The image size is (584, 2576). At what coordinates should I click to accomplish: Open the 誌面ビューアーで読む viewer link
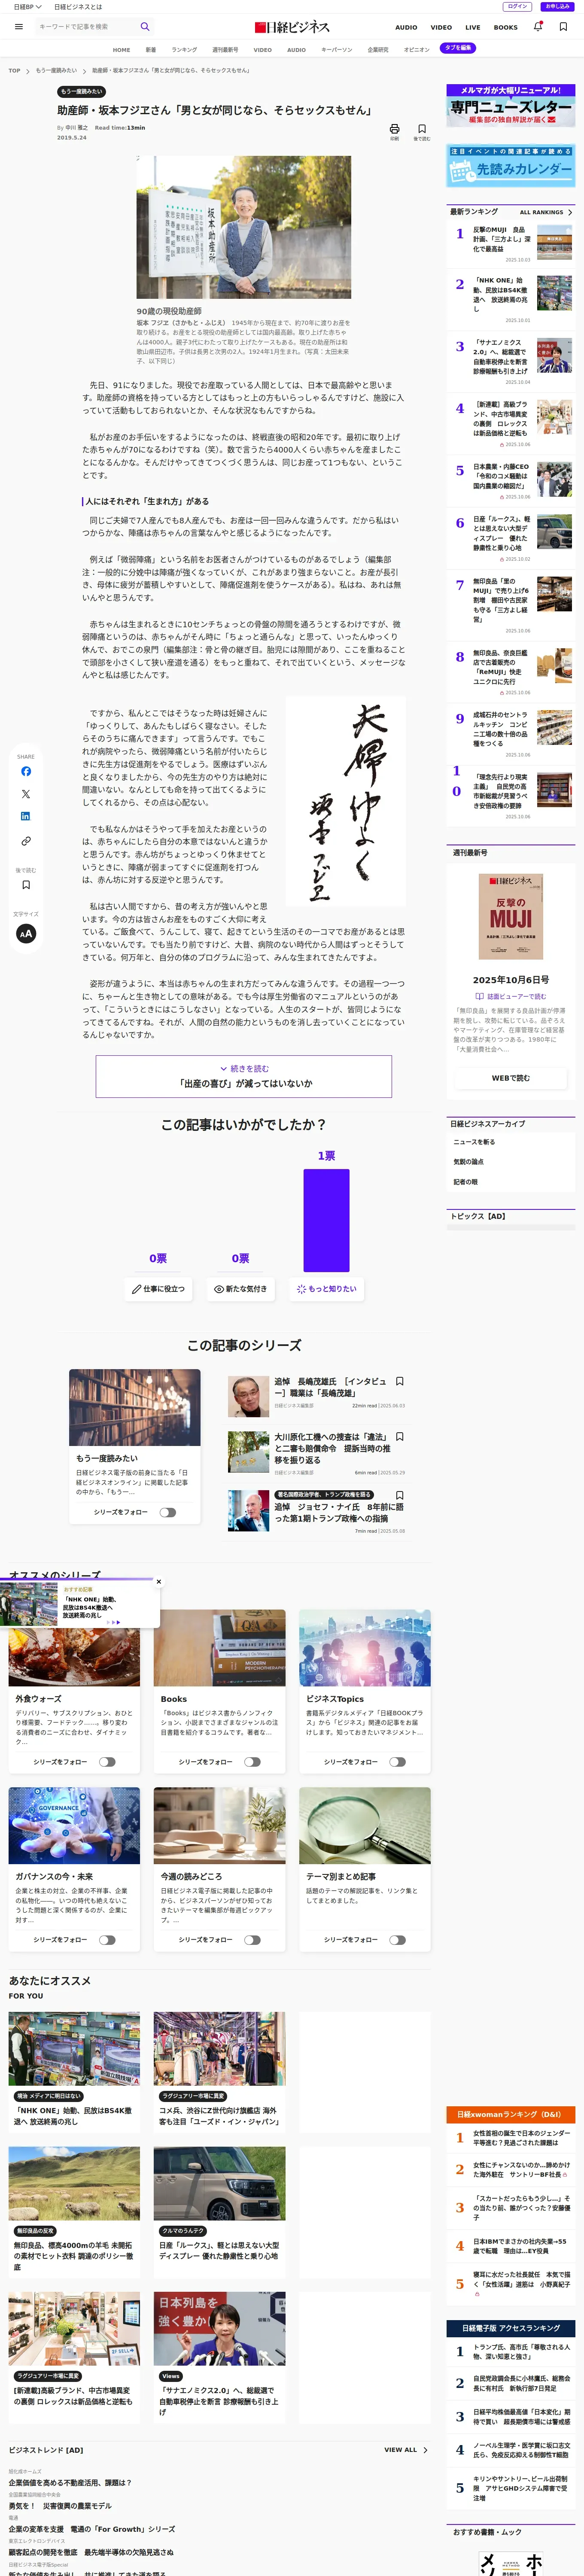[511, 996]
